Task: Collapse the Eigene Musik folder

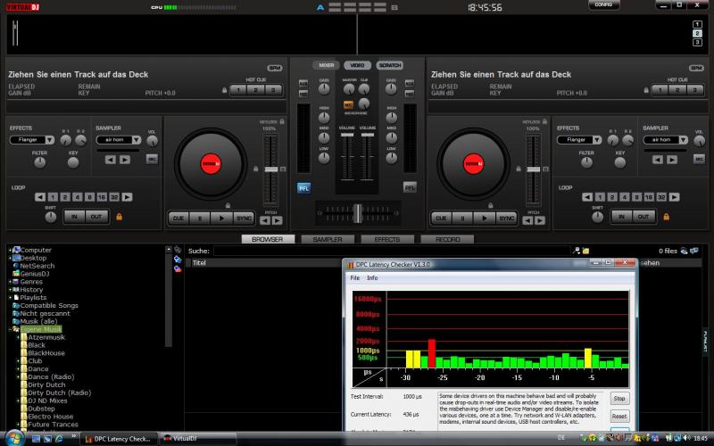Action: pyautogui.click(x=10, y=329)
